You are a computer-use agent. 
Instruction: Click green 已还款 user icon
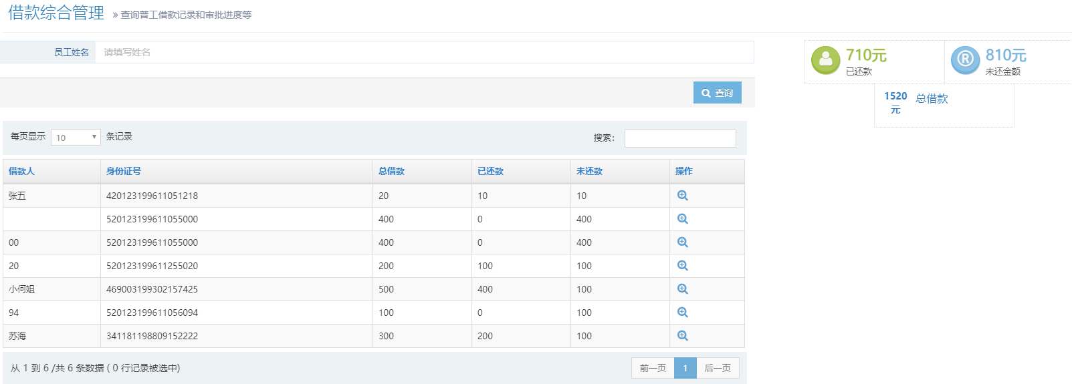(x=825, y=60)
